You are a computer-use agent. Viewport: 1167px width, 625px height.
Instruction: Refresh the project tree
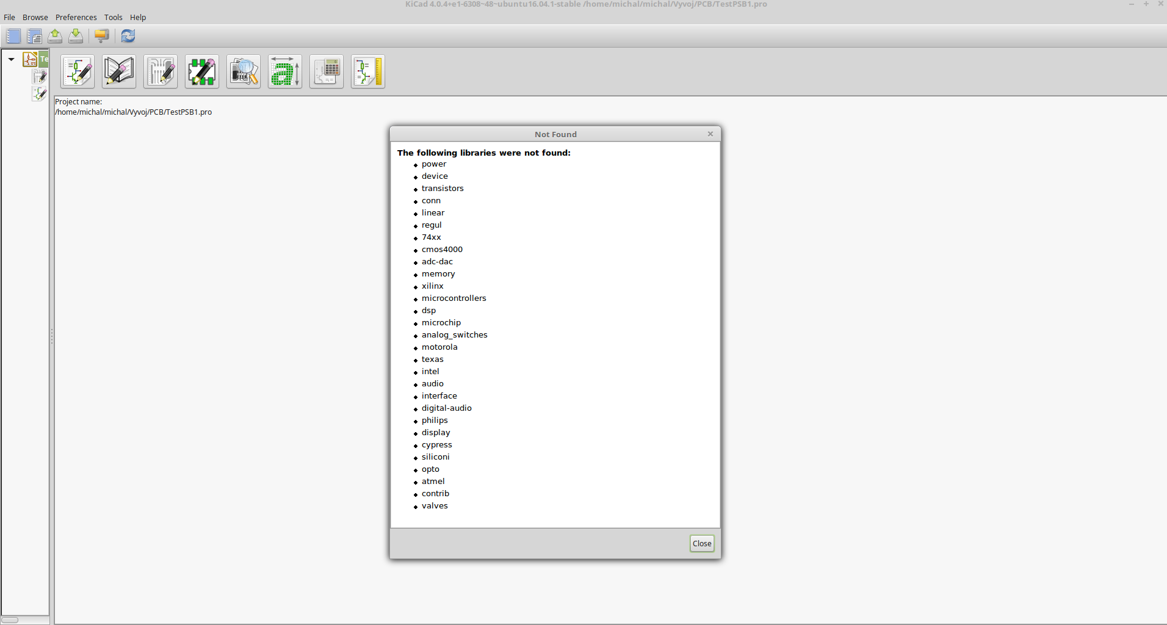pos(128,36)
